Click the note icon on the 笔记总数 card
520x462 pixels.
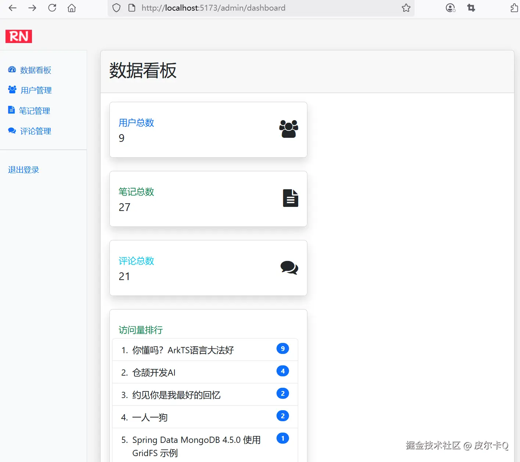click(290, 198)
